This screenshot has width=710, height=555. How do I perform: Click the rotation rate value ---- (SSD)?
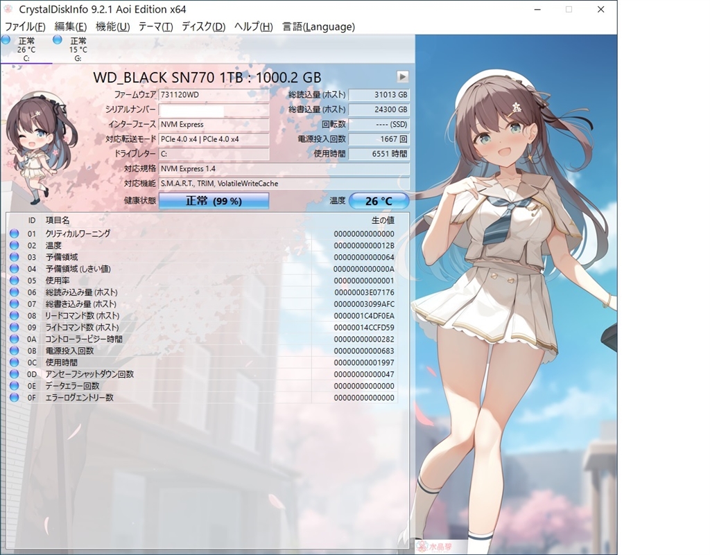[379, 125]
